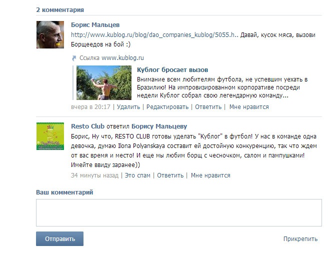The height and width of the screenshot is (253, 333).
Task: Open the Resto Club green avatar
Action: (x=50, y=136)
